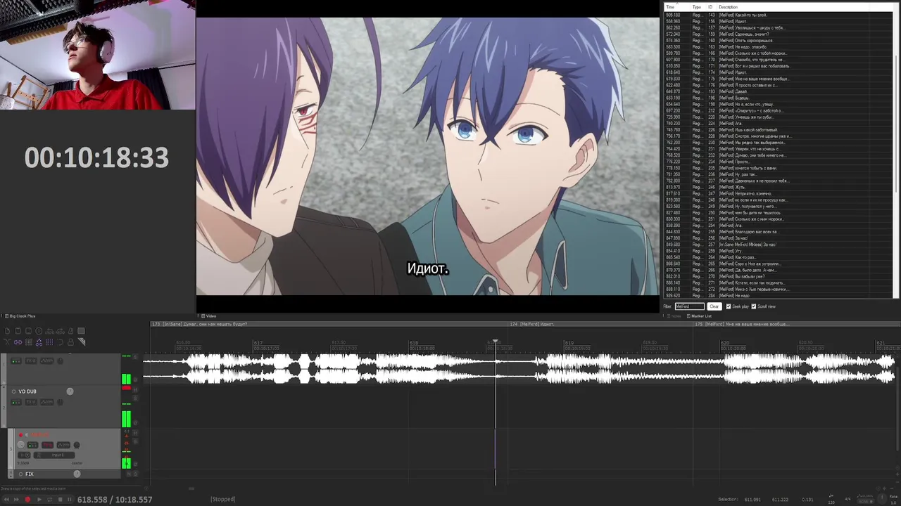Viewport: 901px width, 506px height.
Task: Toggle the metronome icon
Action: coord(70,331)
